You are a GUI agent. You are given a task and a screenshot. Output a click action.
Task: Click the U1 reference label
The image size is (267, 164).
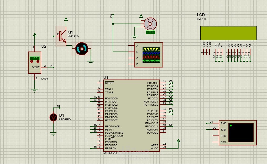pyautogui.click(x=106, y=77)
